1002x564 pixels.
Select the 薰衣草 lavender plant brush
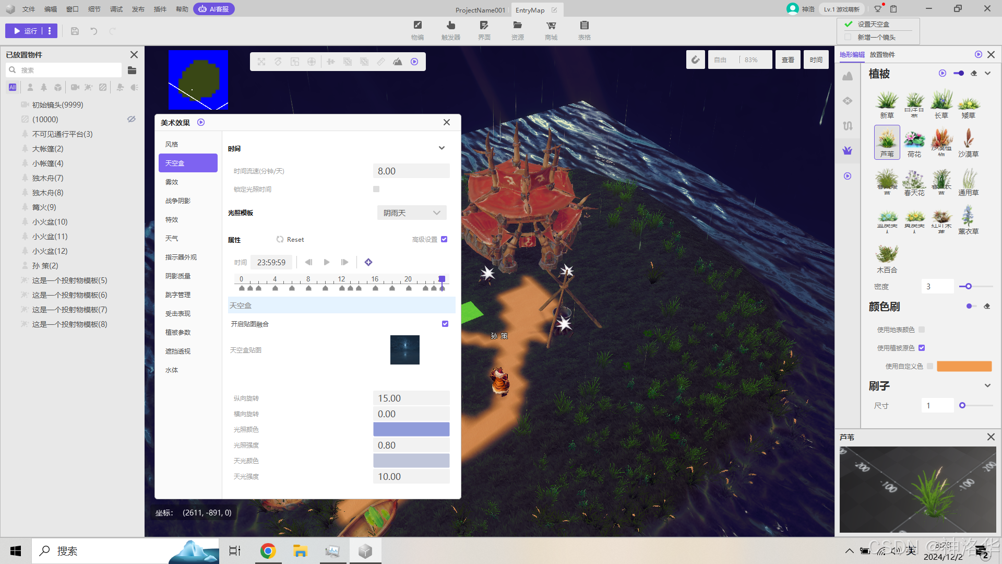[968, 220]
